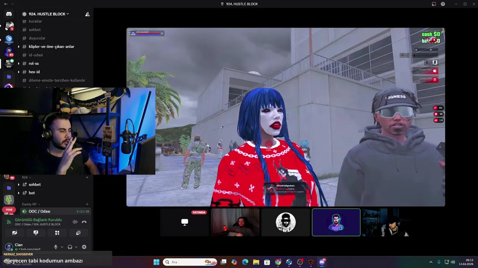Open Discord user settings gear
The height and width of the screenshot is (268, 478).
(84, 247)
